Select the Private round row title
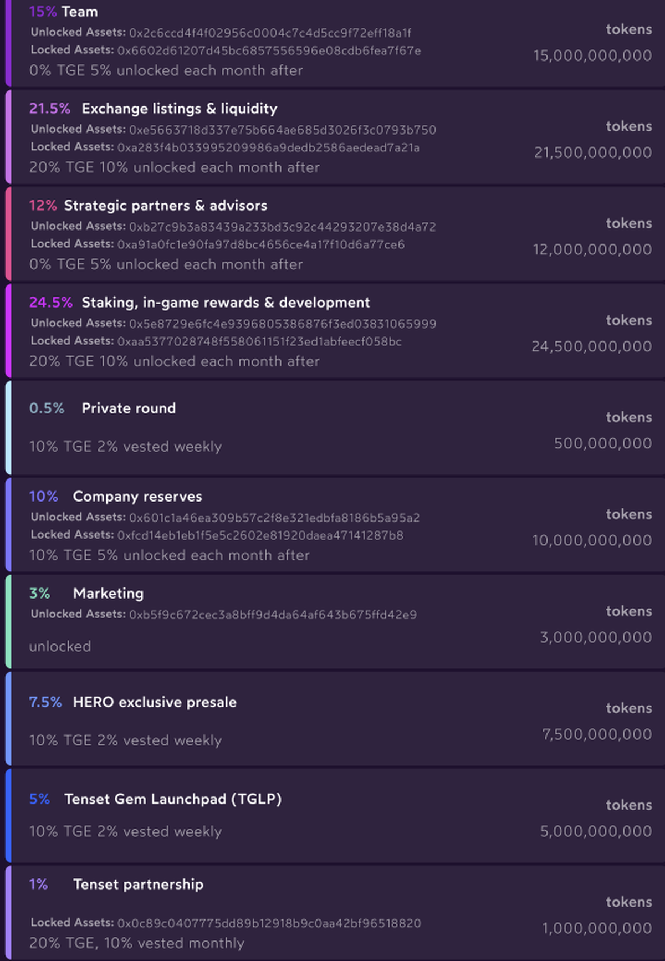Image resolution: width=665 pixels, height=961 pixels. coord(129,408)
